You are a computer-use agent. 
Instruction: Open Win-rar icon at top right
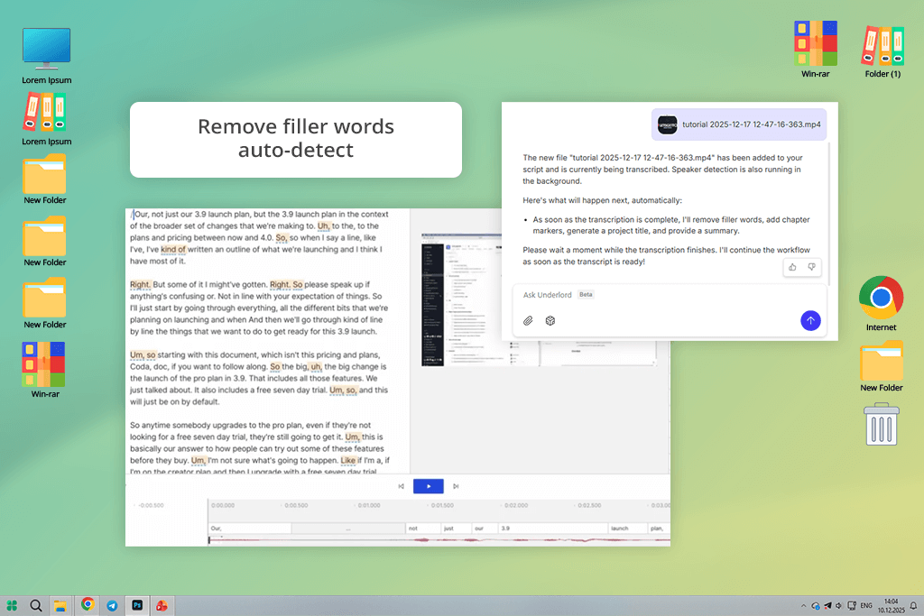click(x=815, y=50)
